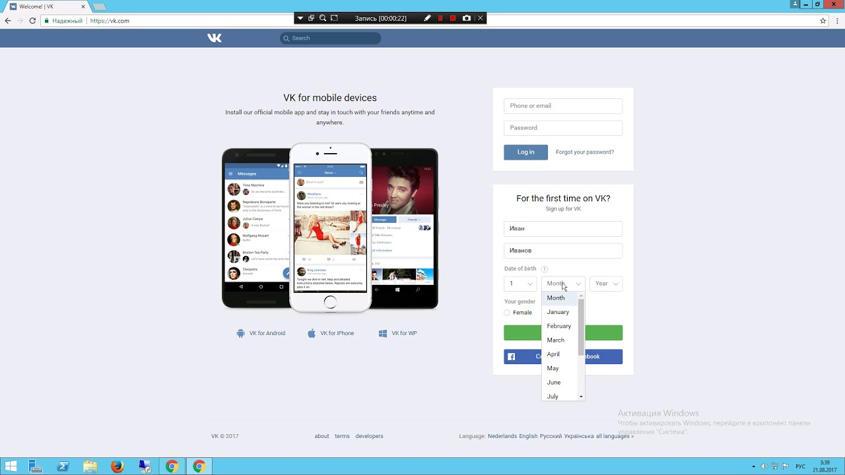845x475 pixels.
Task: Collapse the Month dropdown field
Action: pos(563,284)
